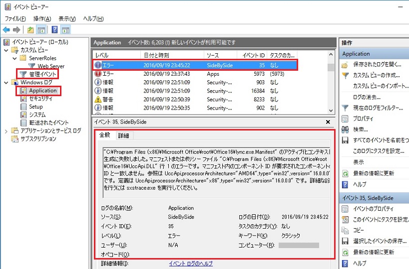The width and height of the screenshot is (409, 269).
Task: Click the Back arrow toolbar icon
Action: (x=6, y=30)
